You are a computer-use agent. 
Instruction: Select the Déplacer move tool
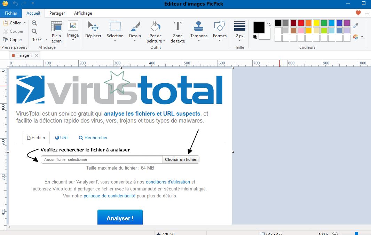point(93,30)
